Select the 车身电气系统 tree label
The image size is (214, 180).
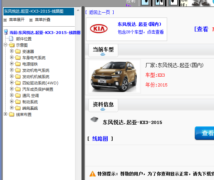click(x=34, y=58)
